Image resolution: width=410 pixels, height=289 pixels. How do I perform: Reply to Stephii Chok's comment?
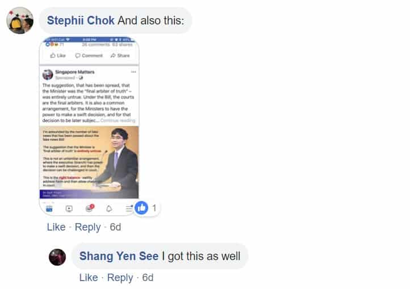(87, 227)
